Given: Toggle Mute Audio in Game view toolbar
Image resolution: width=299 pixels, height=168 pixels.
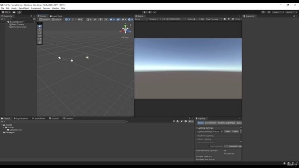Looking at the screenshot, I should pos(228,19).
